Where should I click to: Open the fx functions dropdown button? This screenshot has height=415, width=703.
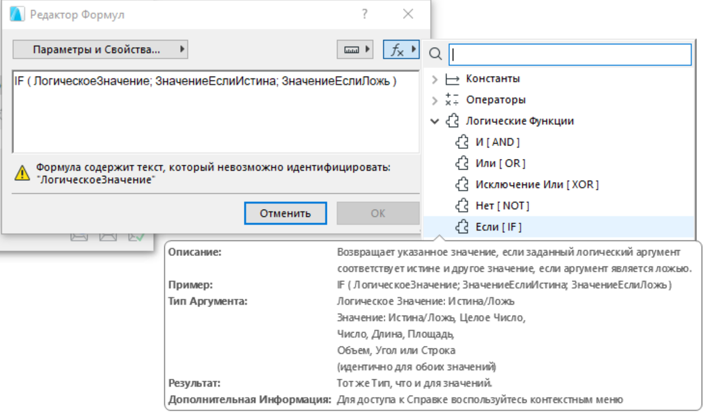coord(401,50)
